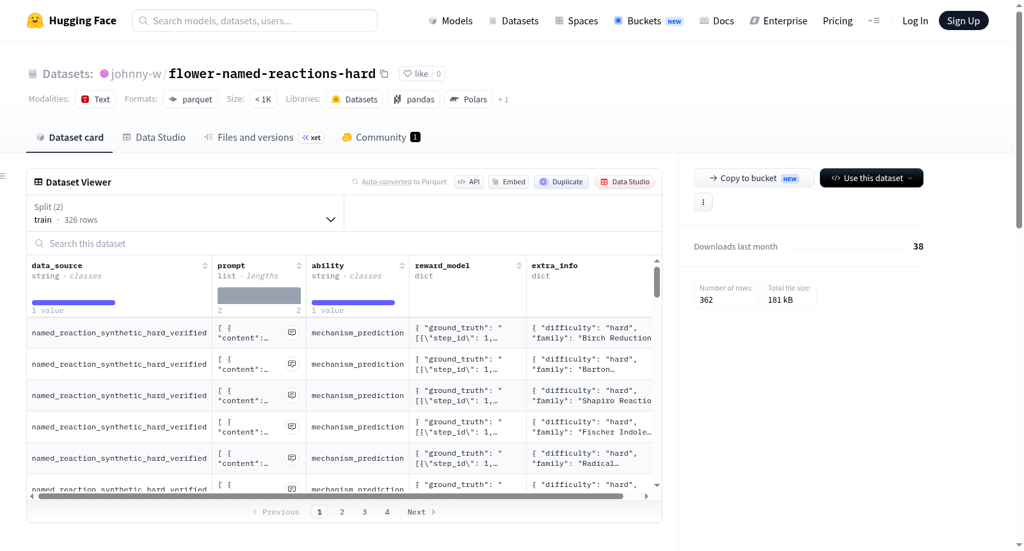Click the table horizontal scrollbar
Viewport: 1024px width, 551px height.
tap(331, 496)
